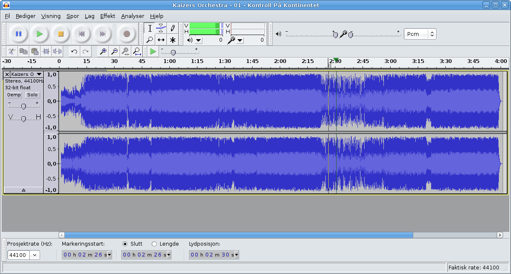Open the Visning menu

51,16
